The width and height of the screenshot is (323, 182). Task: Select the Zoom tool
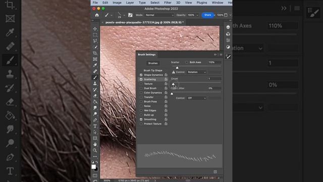point(95,151)
